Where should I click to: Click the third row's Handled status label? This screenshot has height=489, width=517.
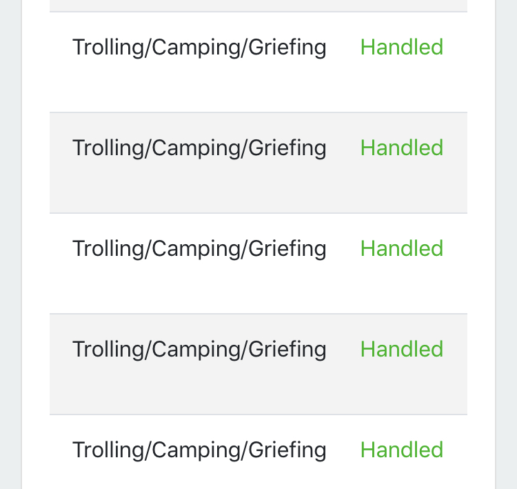point(402,248)
